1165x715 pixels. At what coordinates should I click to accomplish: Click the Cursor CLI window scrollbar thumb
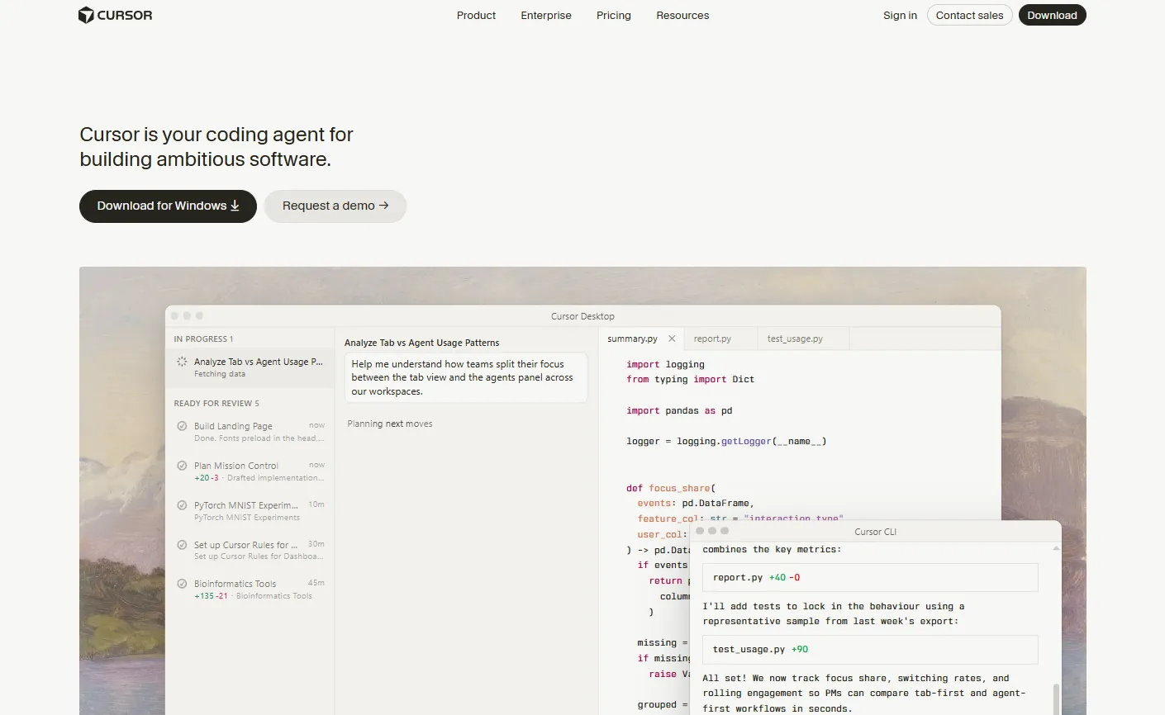pos(1056,698)
